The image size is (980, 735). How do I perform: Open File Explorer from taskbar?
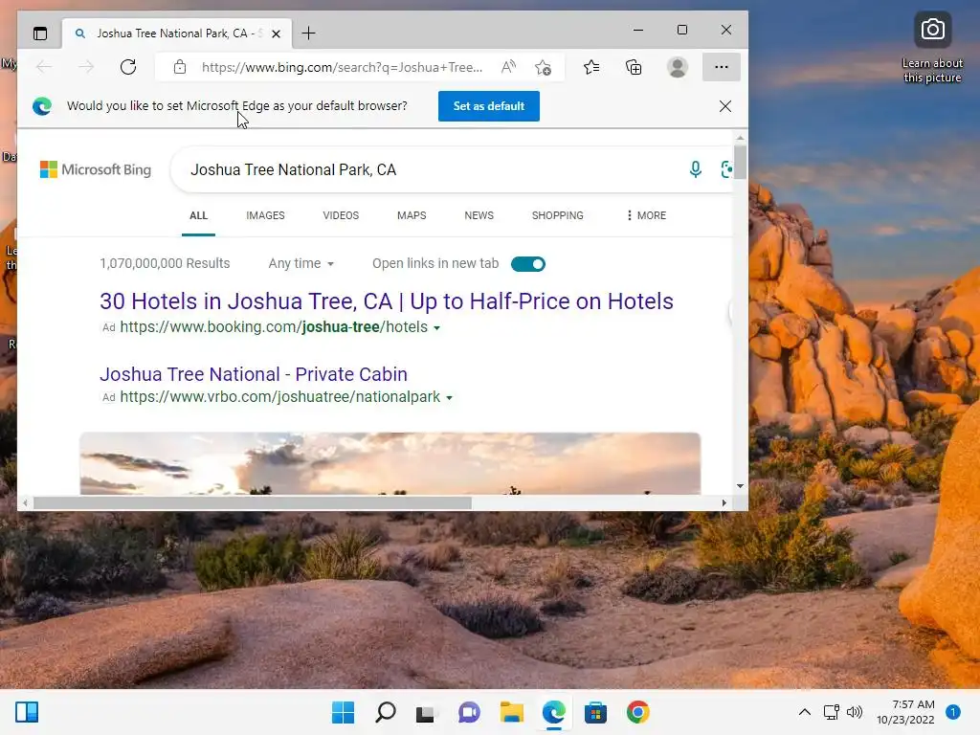[x=511, y=712]
